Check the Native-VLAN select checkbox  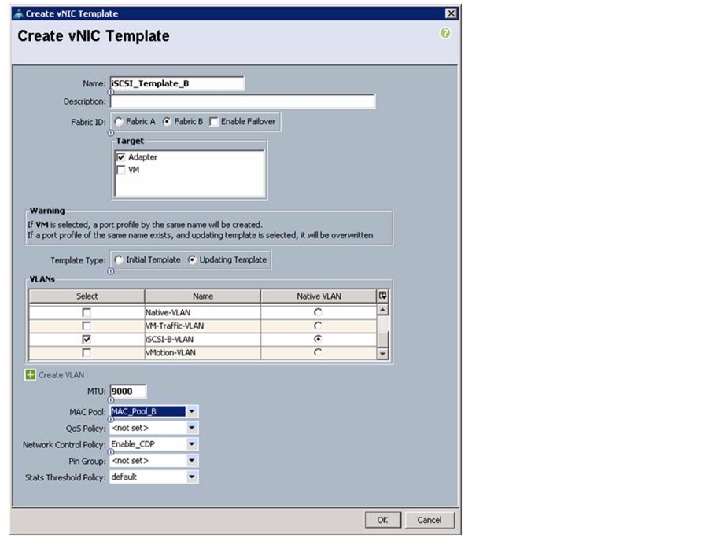(87, 312)
